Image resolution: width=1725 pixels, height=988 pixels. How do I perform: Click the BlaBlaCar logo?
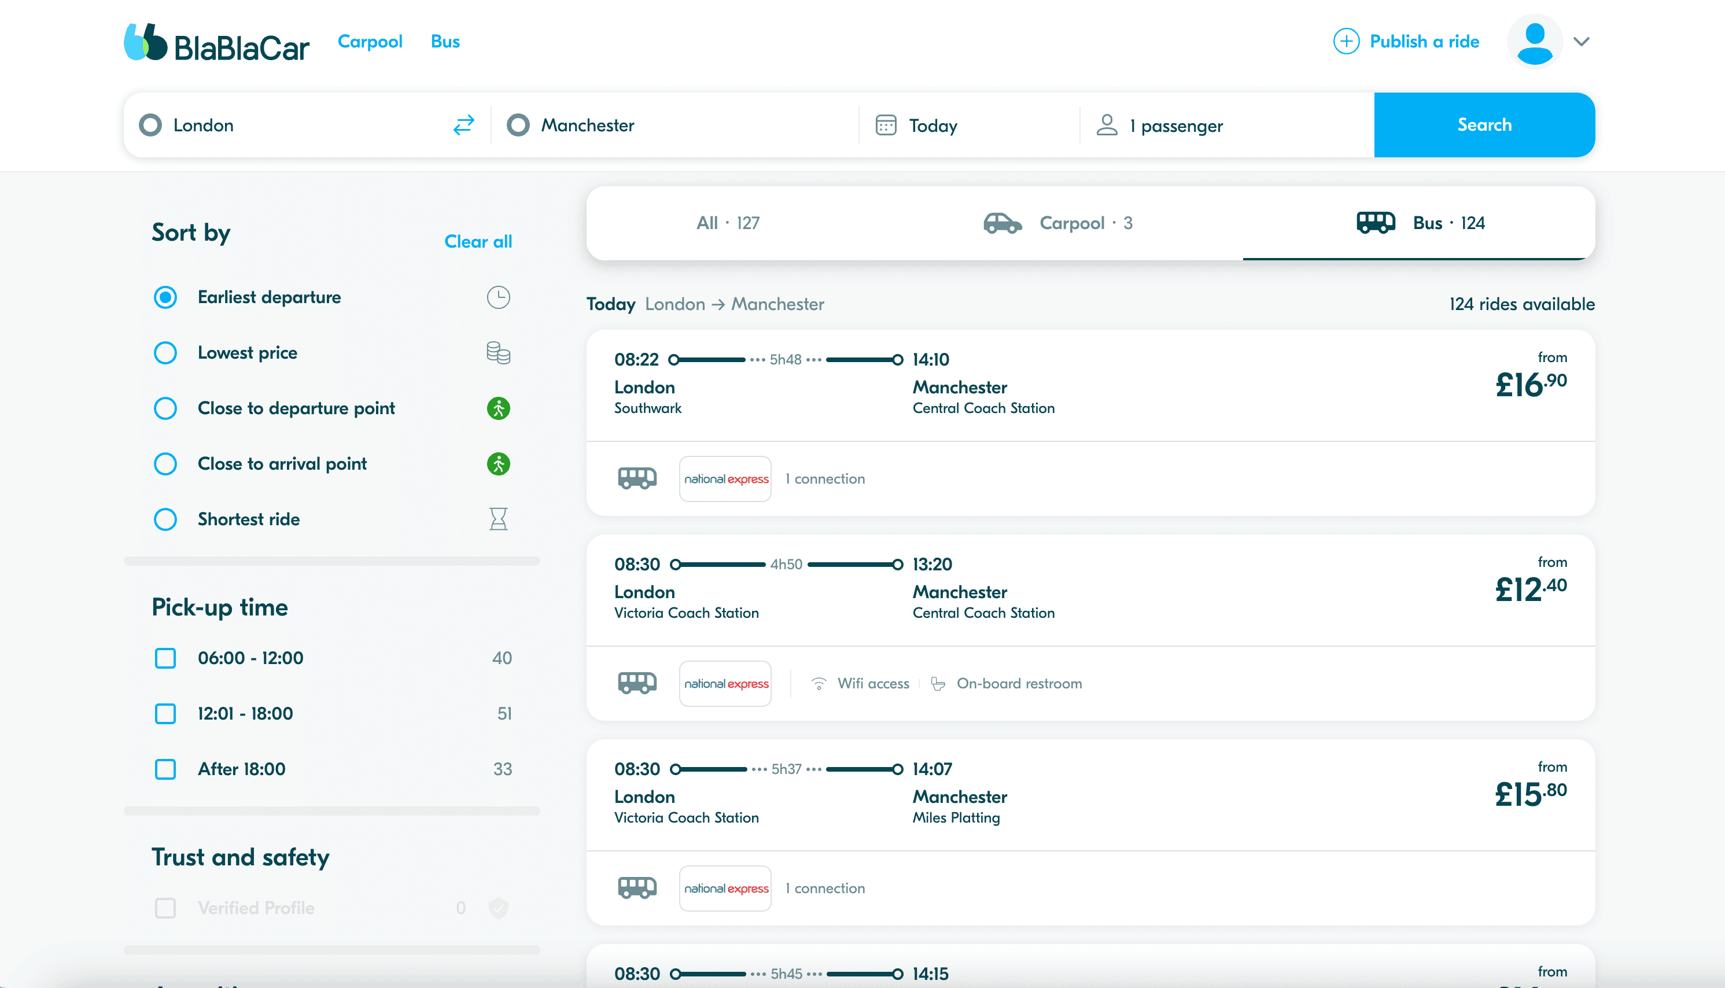coord(216,43)
